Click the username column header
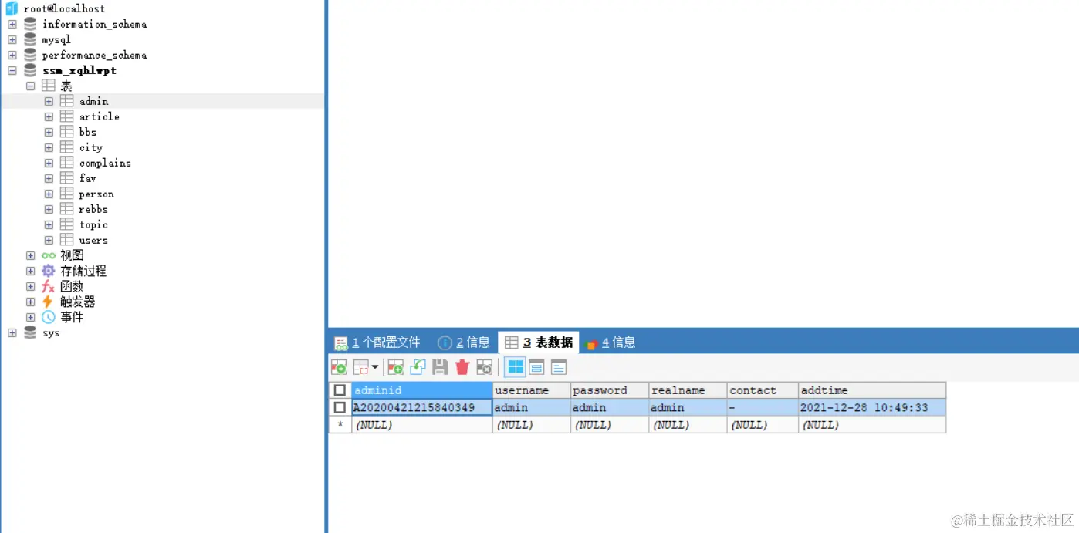This screenshot has width=1079, height=533. click(x=532, y=390)
